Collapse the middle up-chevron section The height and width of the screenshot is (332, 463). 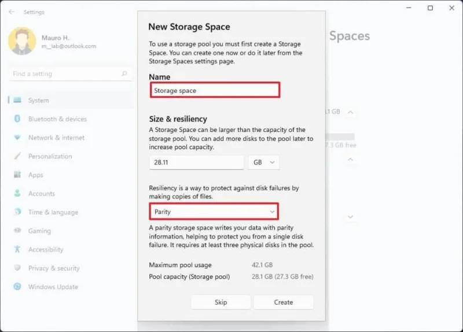[x=351, y=160]
